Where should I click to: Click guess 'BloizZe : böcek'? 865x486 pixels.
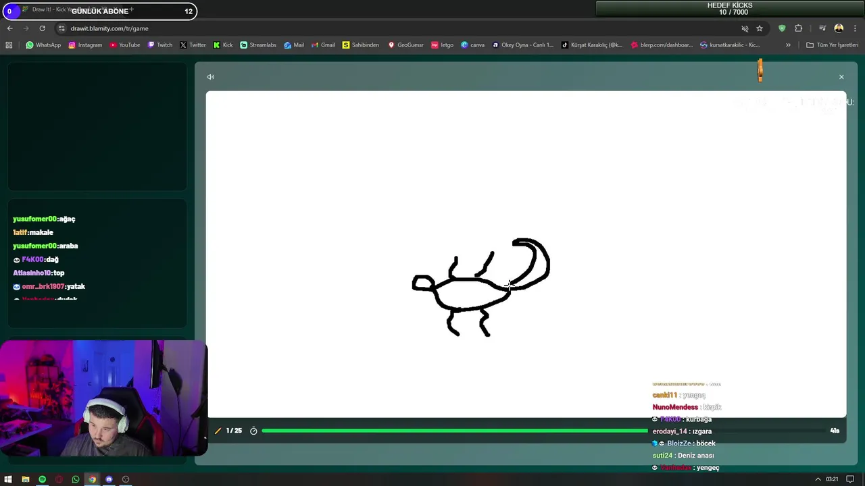point(684,443)
